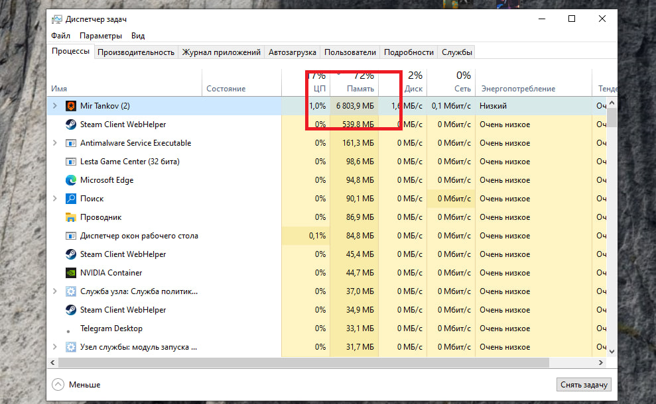Click the vertical scrollbar up arrow
Screen dimensions: 656x404
612,103
